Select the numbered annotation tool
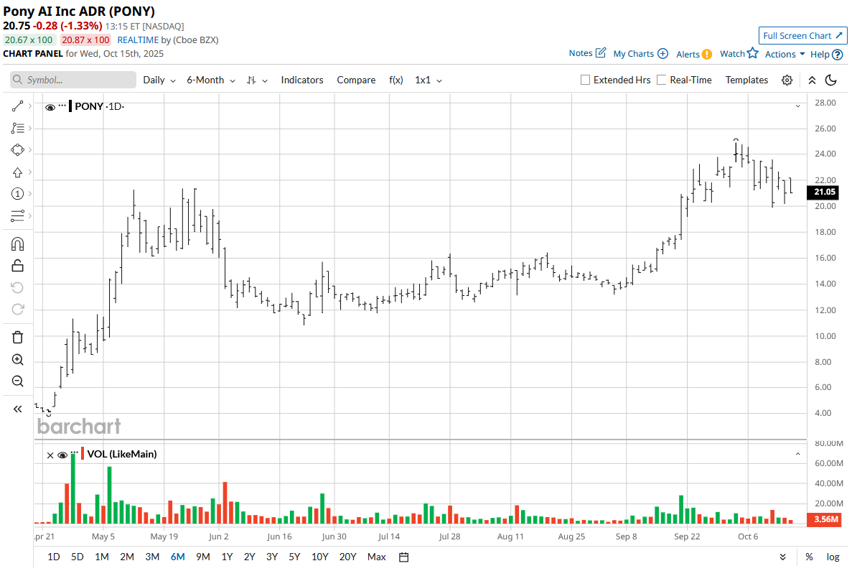Screen dimensions: 857x571 coord(17,194)
